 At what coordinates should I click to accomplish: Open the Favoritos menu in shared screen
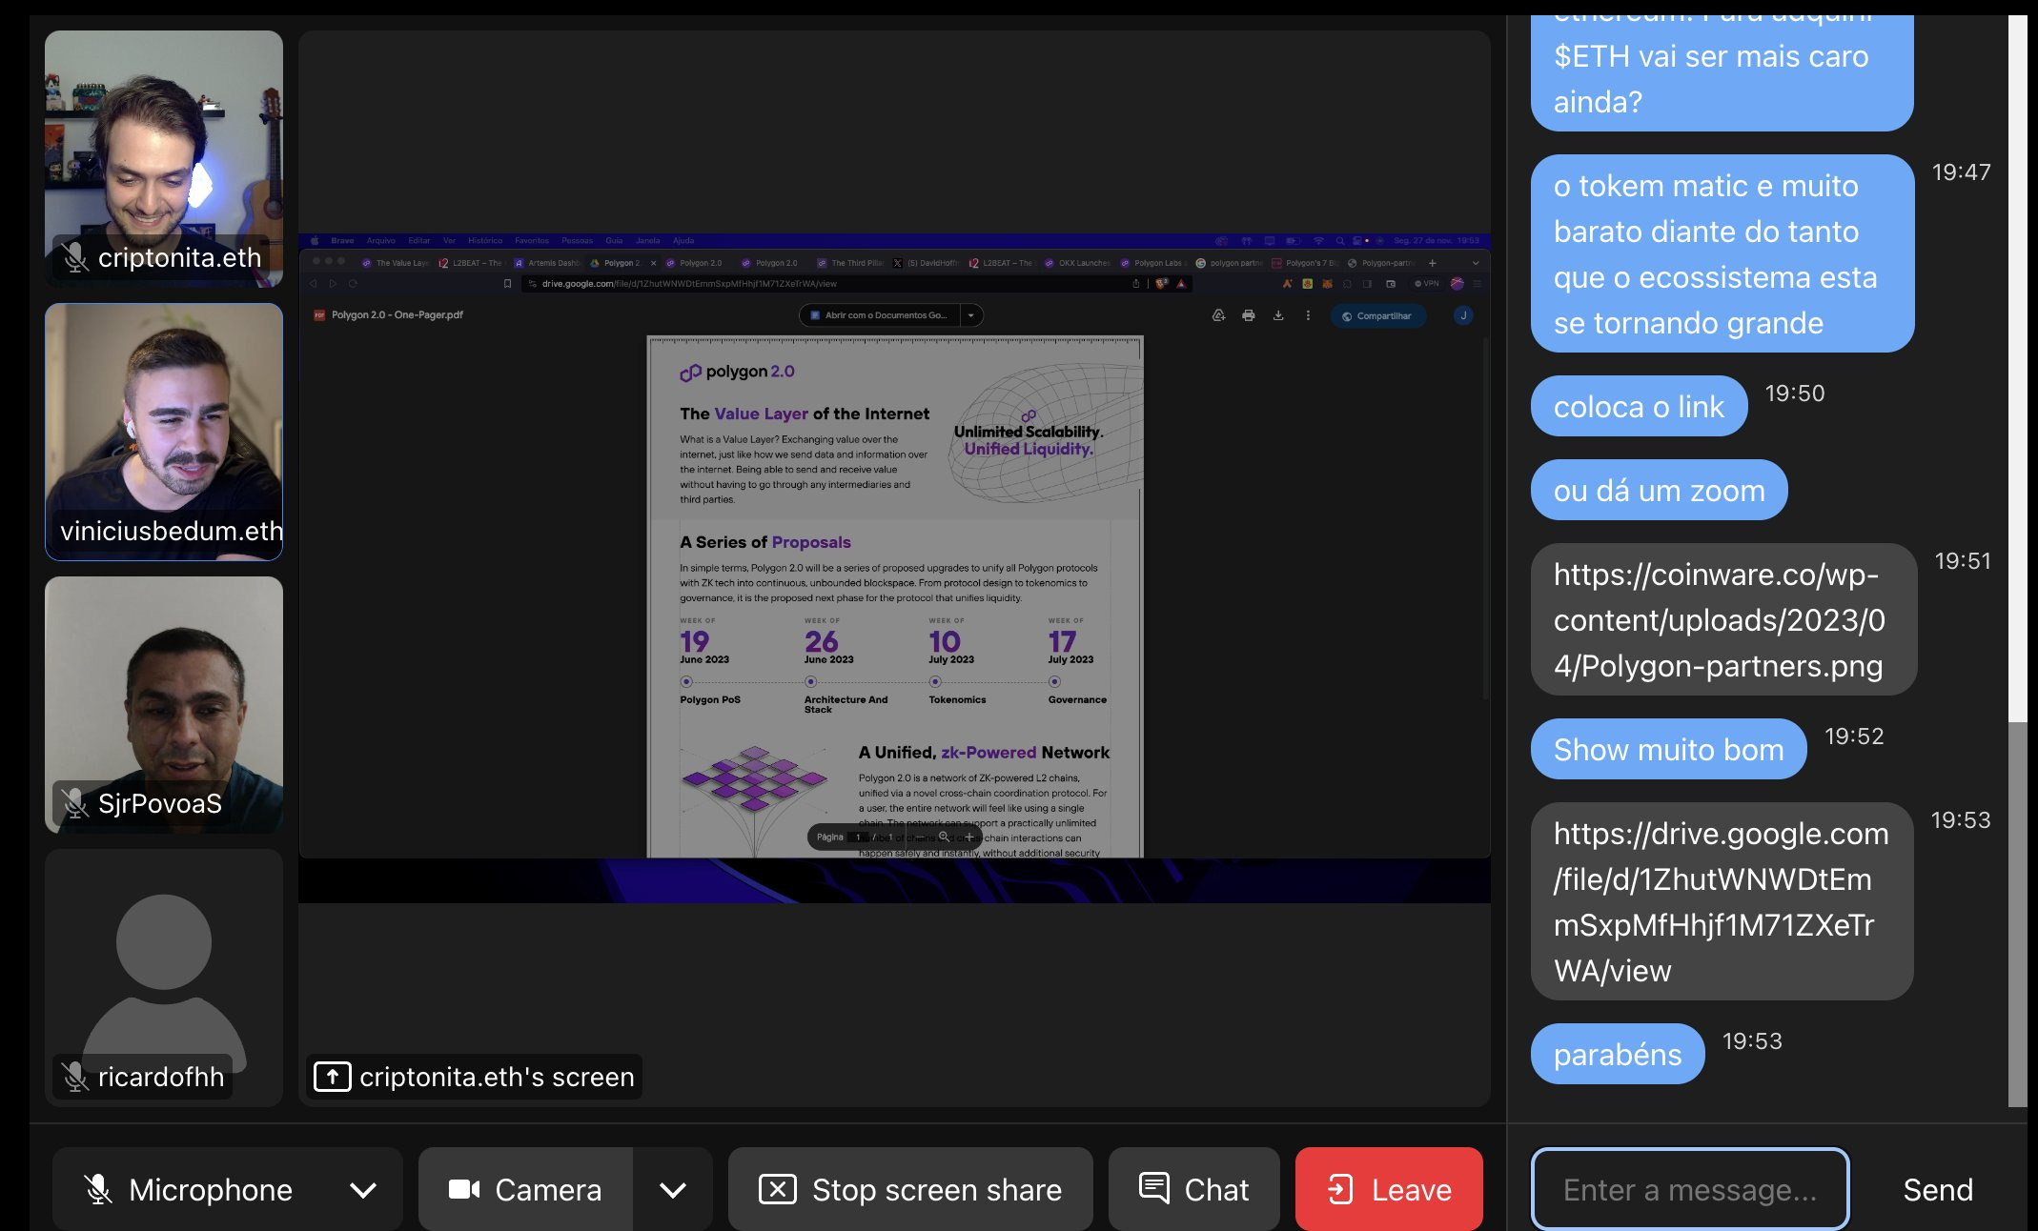[x=532, y=240]
